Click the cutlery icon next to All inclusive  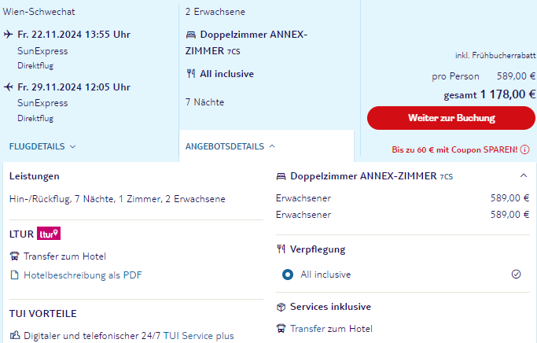coord(191,74)
